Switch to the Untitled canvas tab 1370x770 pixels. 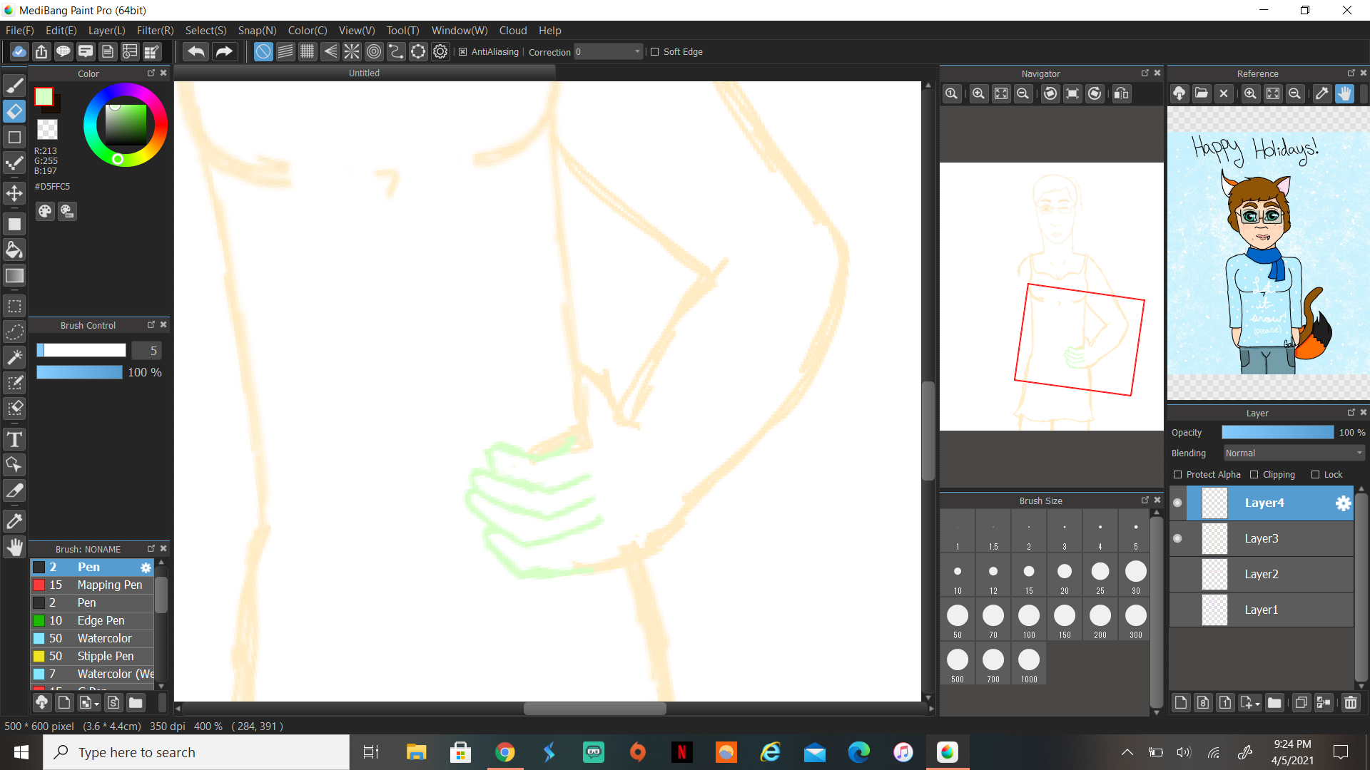[365, 73]
